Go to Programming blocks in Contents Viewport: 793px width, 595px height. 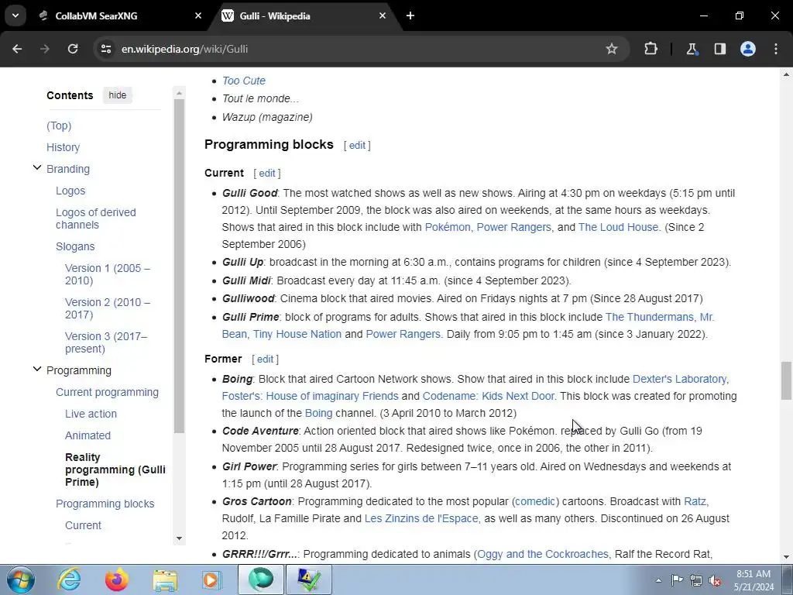pos(105,504)
